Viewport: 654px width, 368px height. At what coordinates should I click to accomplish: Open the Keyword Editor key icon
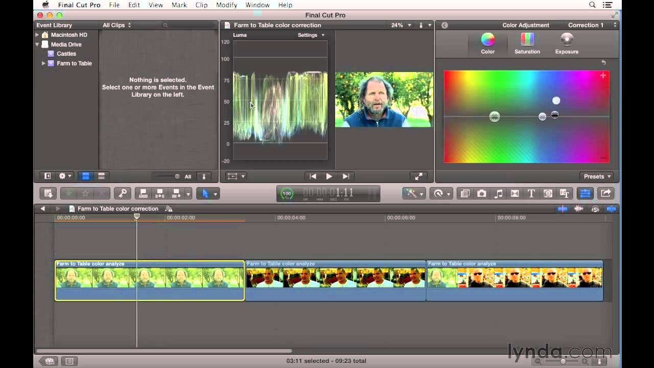122,194
